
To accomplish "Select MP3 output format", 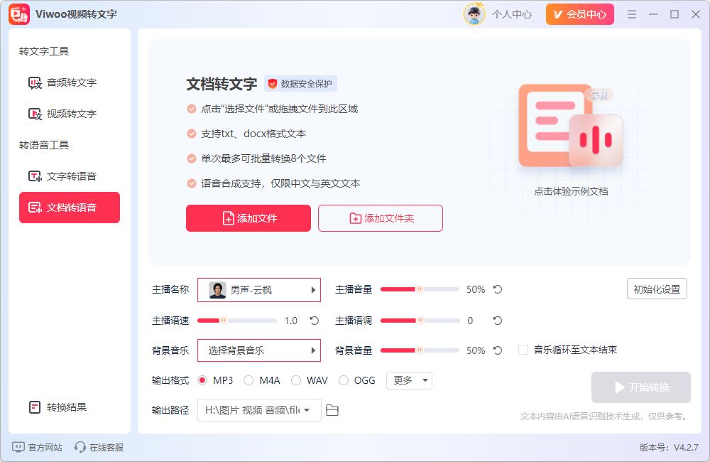I will (x=202, y=380).
